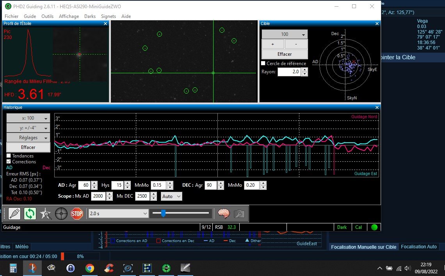Image resolution: width=445 pixels, height=276 pixels.
Task: Open the Réglages dropdown in Historique
Action: [x=28, y=138]
